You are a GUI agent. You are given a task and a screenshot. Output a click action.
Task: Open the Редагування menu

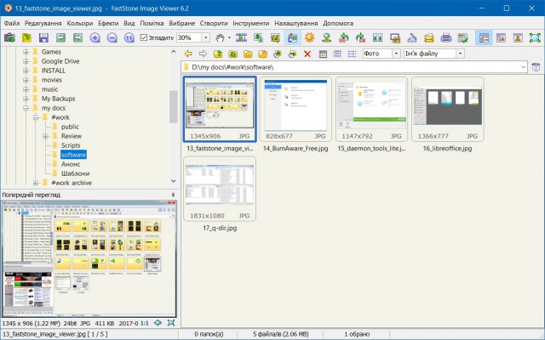pyautogui.click(x=43, y=23)
